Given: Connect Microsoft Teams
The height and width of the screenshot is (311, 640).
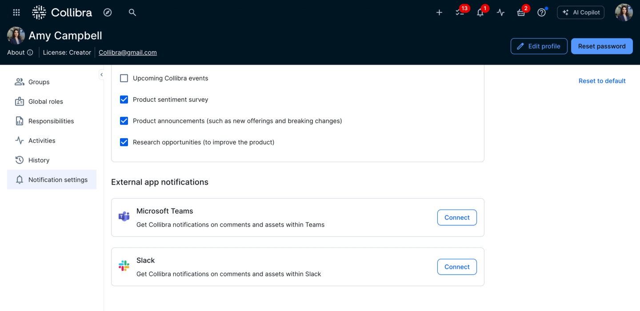Looking at the screenshot, I should [457, 217].
